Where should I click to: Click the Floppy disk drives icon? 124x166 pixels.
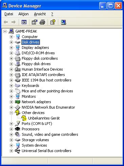click(x=18, y=64)
